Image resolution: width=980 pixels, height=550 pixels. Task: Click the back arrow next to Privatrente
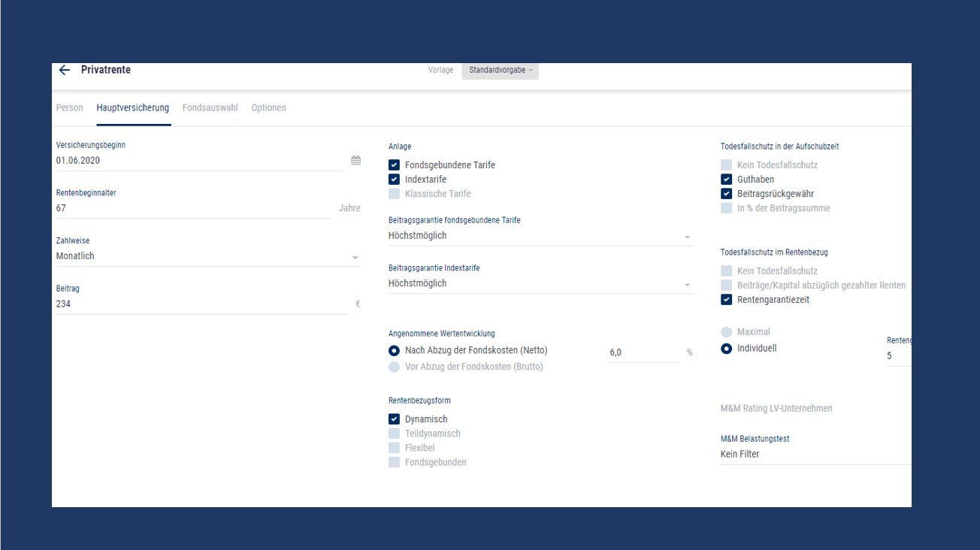(x=65, y=70)
